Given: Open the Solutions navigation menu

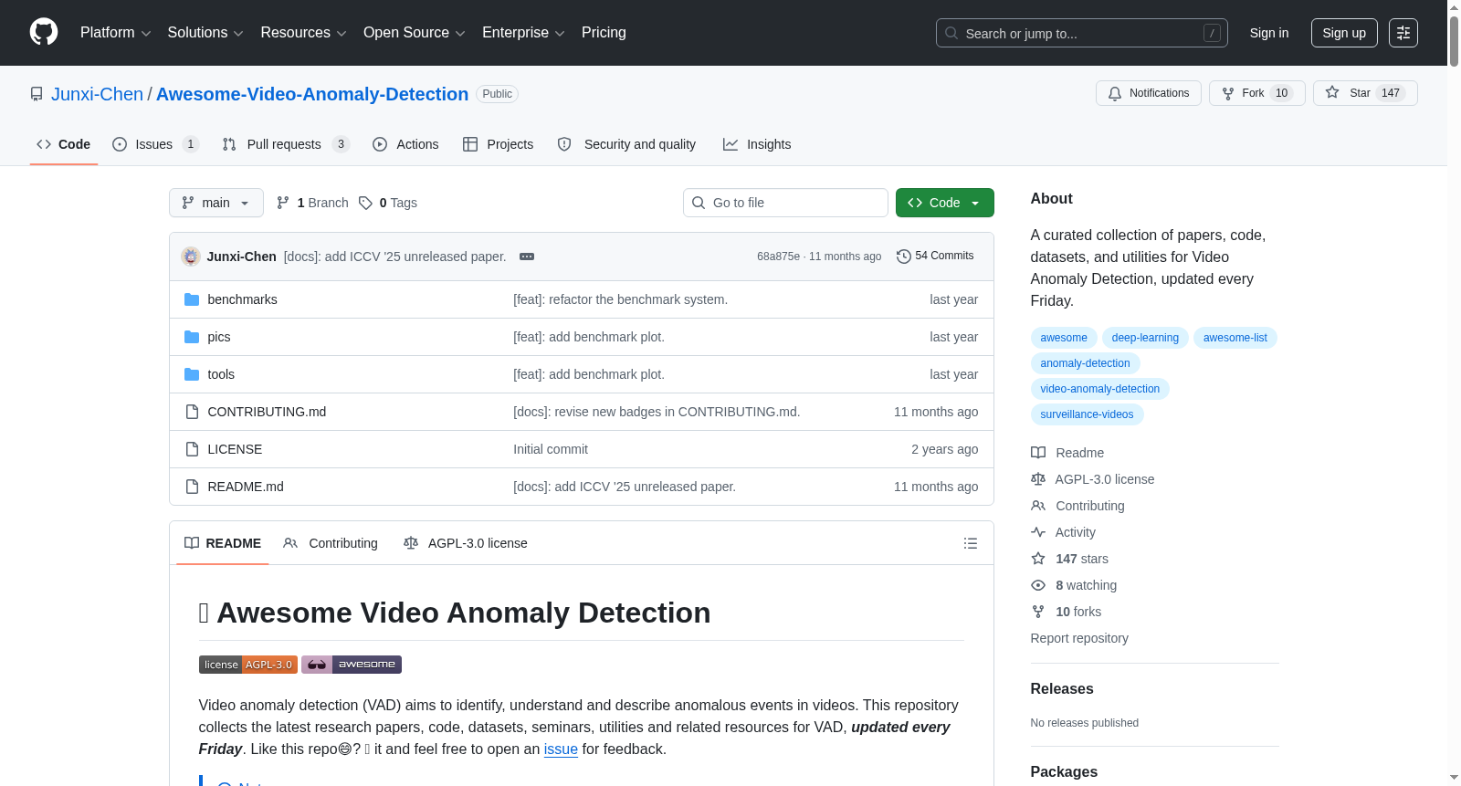Looking at the screenshot, I should tap(205, 33).
